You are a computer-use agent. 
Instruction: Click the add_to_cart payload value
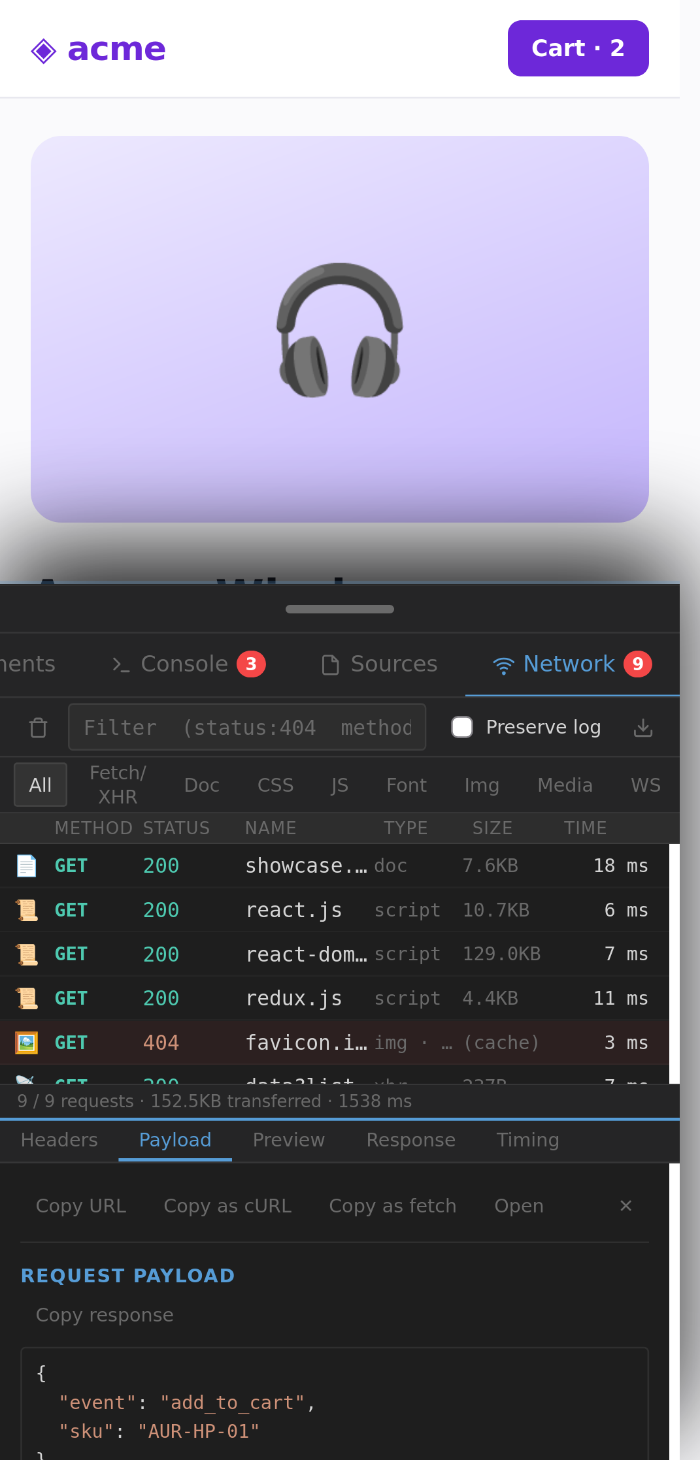tap(233, 1403)
